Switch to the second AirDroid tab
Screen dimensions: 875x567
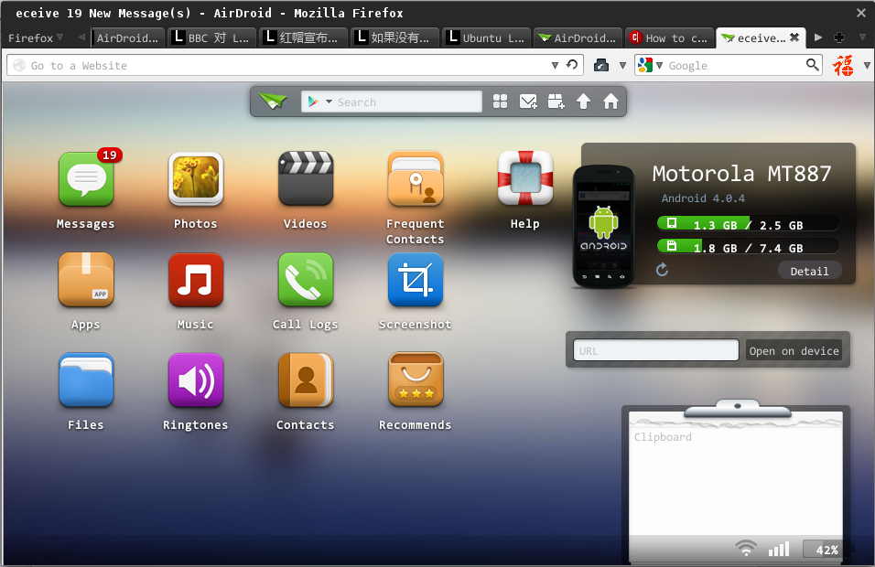[x=578, y=37]
